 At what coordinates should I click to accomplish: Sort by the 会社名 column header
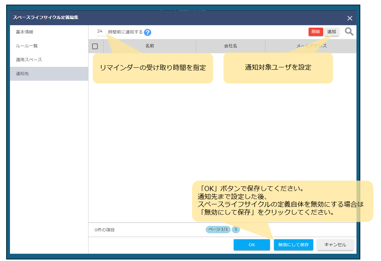point(230,46)
